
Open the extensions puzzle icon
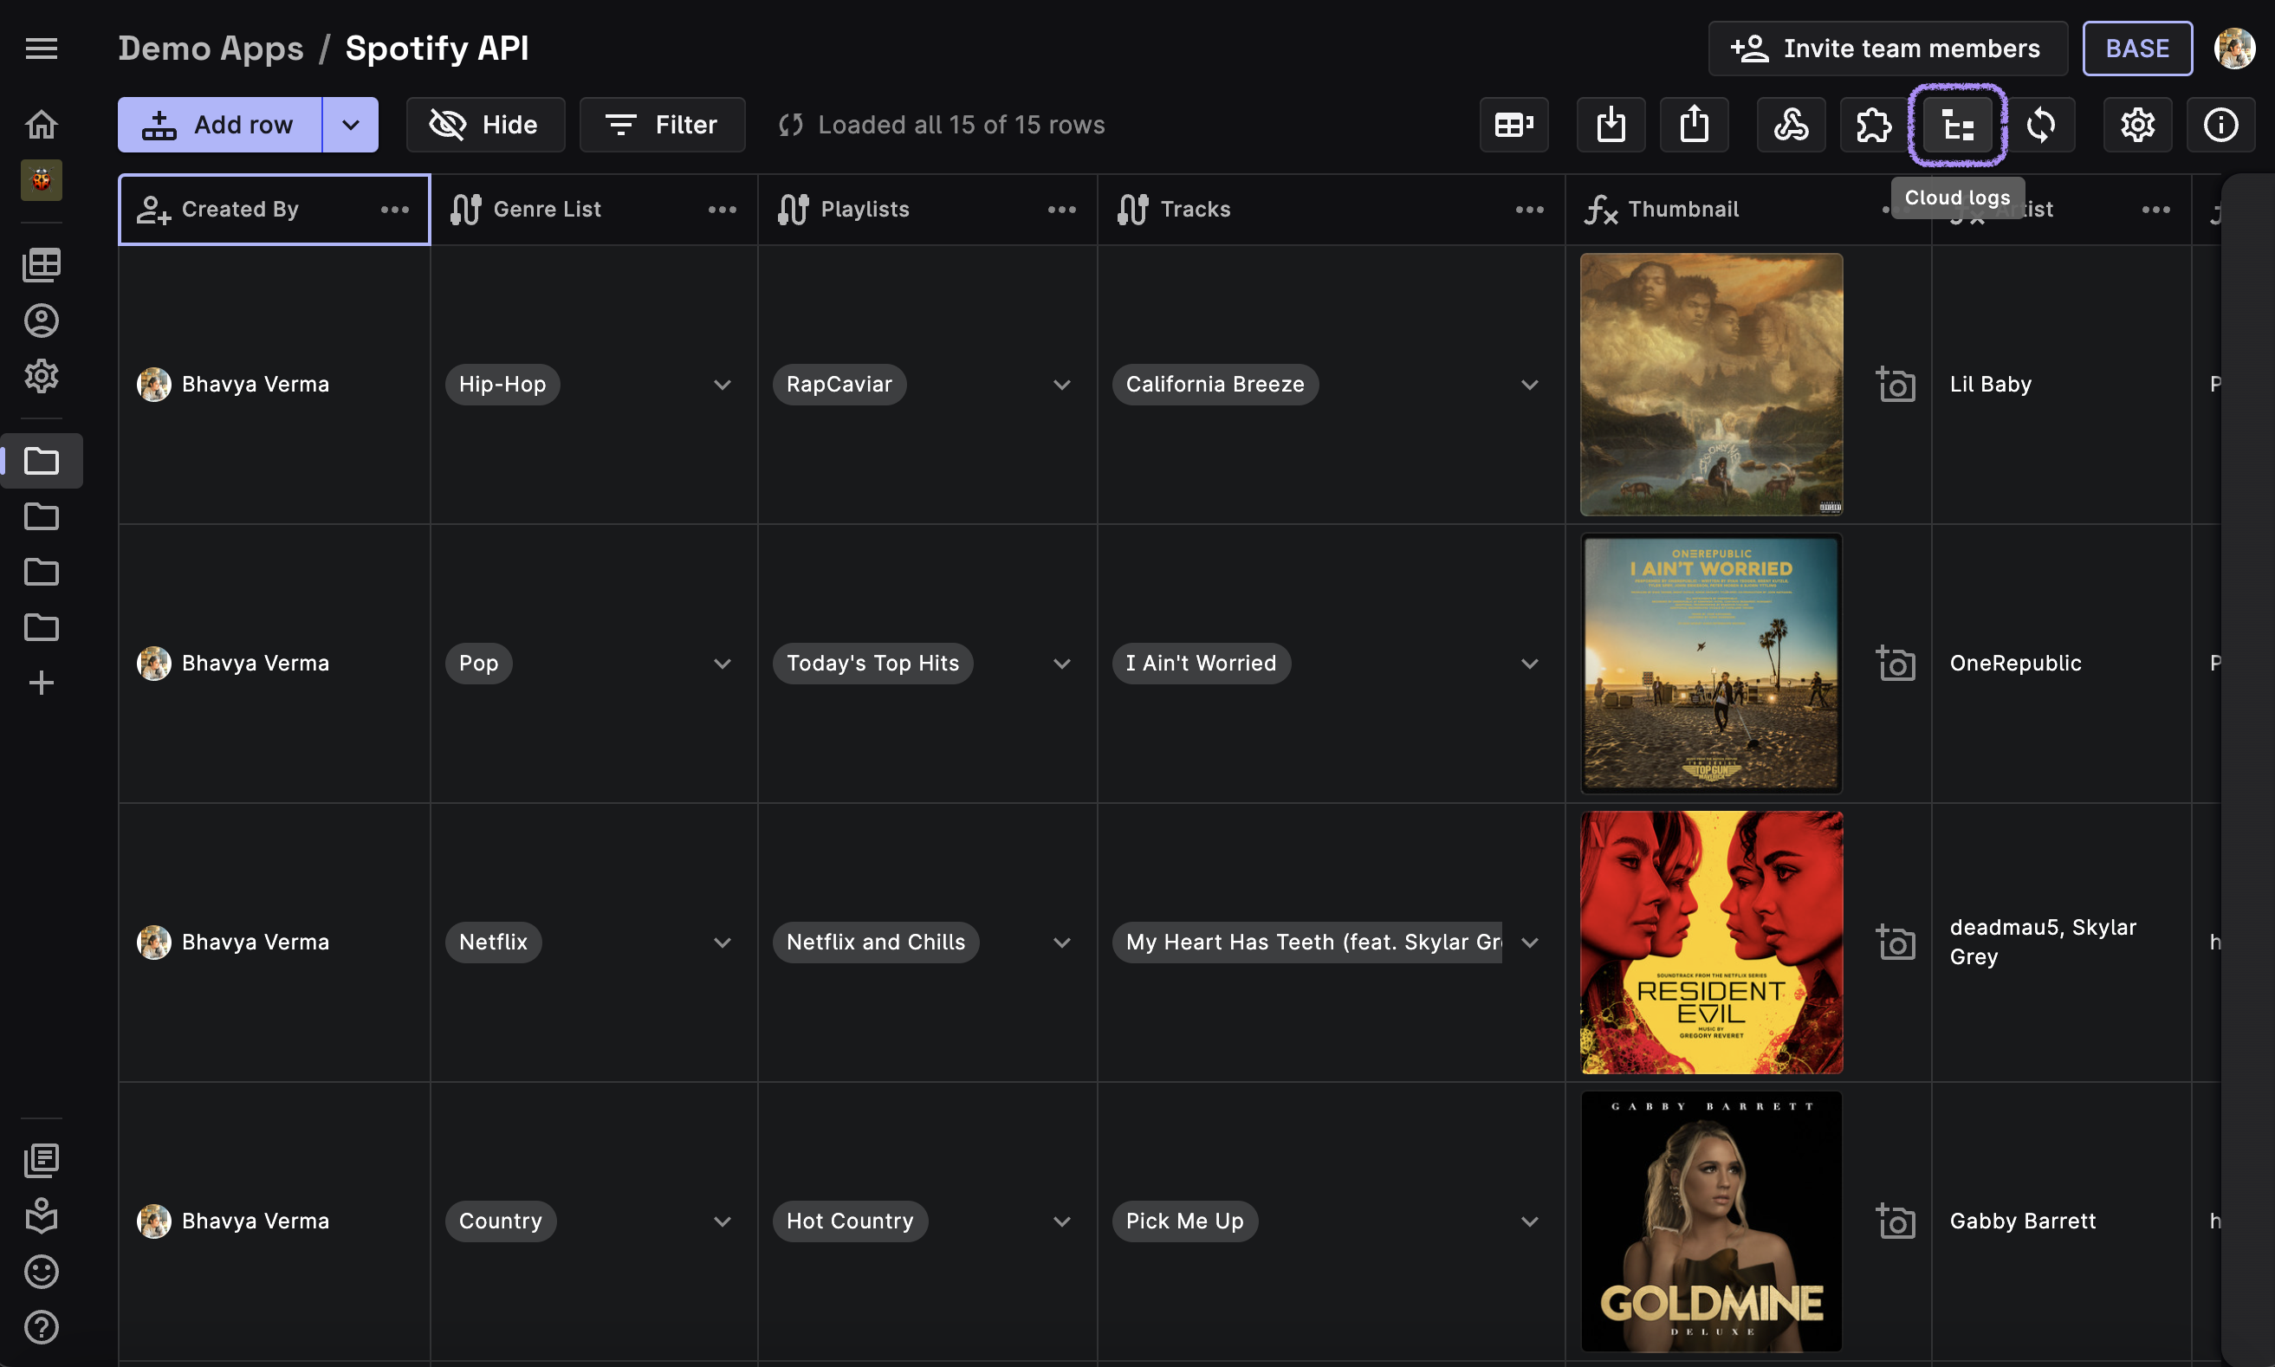[1873, 125]
